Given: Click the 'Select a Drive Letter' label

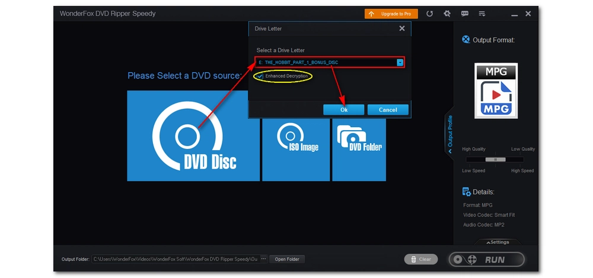Looking at the screenshot, I should 280,50.
